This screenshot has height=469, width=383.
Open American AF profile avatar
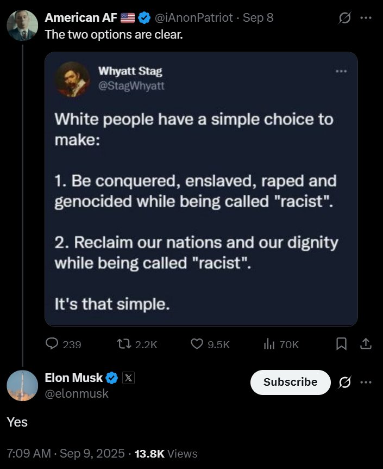coord(22,26)
